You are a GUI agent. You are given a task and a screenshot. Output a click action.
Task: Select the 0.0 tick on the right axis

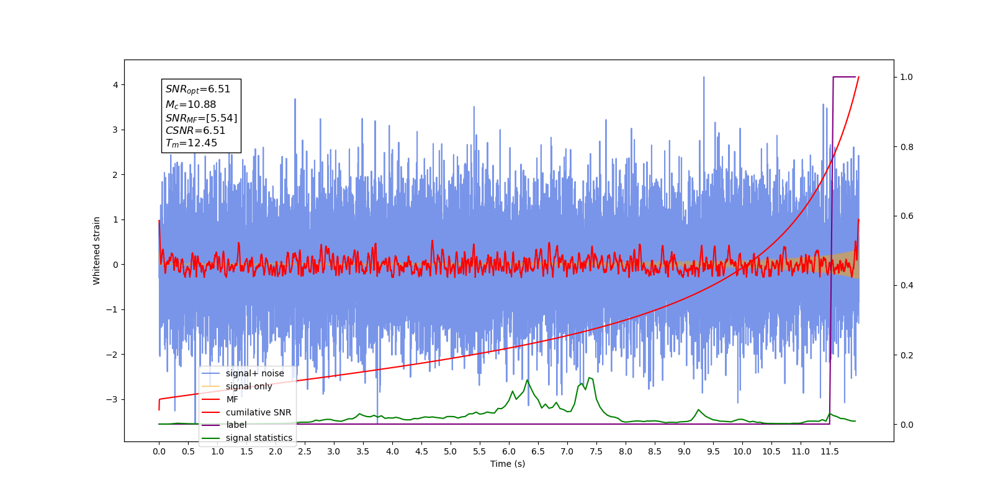coord(907,425)
